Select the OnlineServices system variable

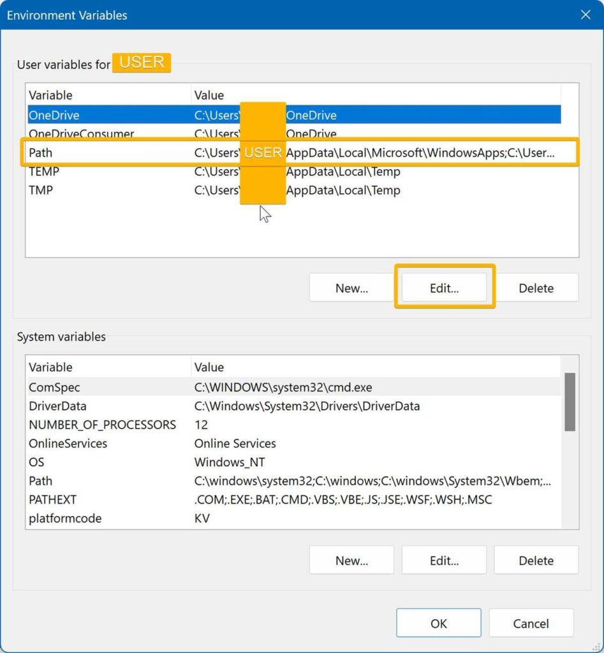coord(294,443)
